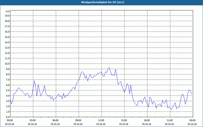Click the 1,0 y-axis label
203x127 pixels.
point(8,112)
